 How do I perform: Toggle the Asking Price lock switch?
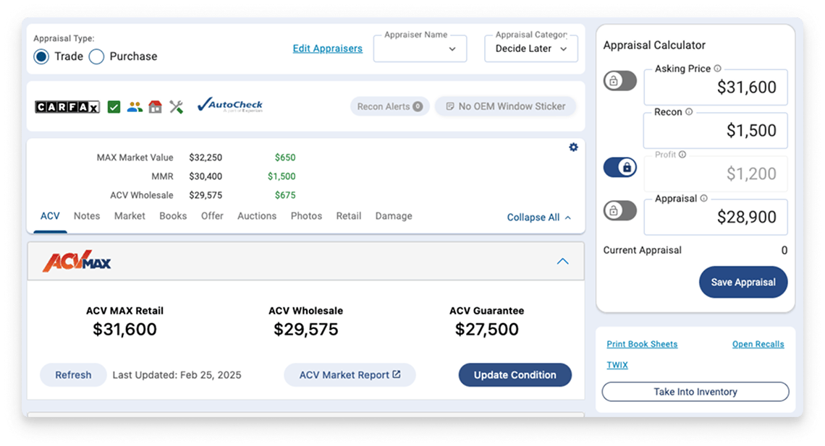click(619, 81)
